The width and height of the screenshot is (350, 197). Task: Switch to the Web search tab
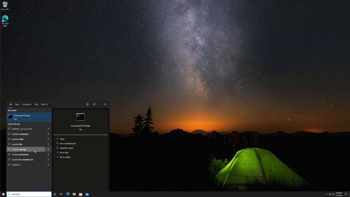click(x=36, y=105)
